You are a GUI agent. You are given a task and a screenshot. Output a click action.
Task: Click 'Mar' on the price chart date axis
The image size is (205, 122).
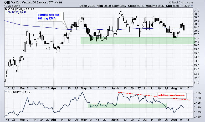(x=22, y=88)
